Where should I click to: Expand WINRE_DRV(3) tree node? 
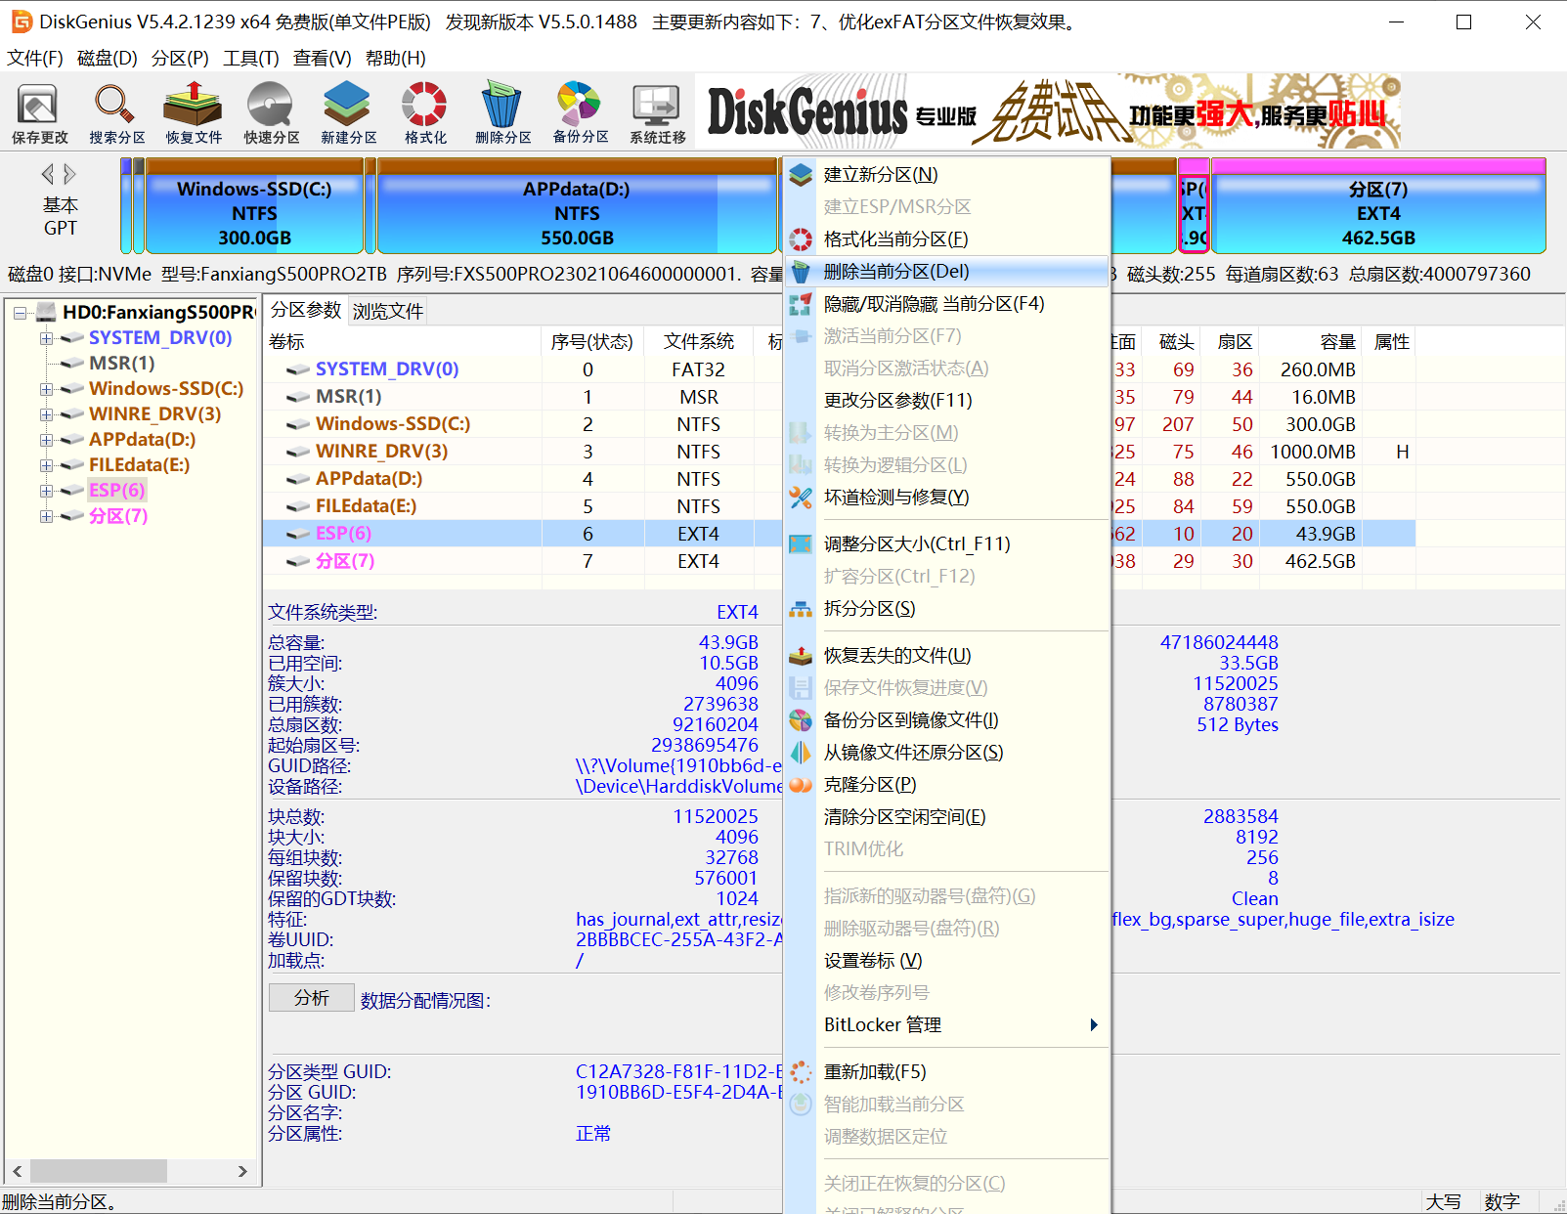[46, 414]
